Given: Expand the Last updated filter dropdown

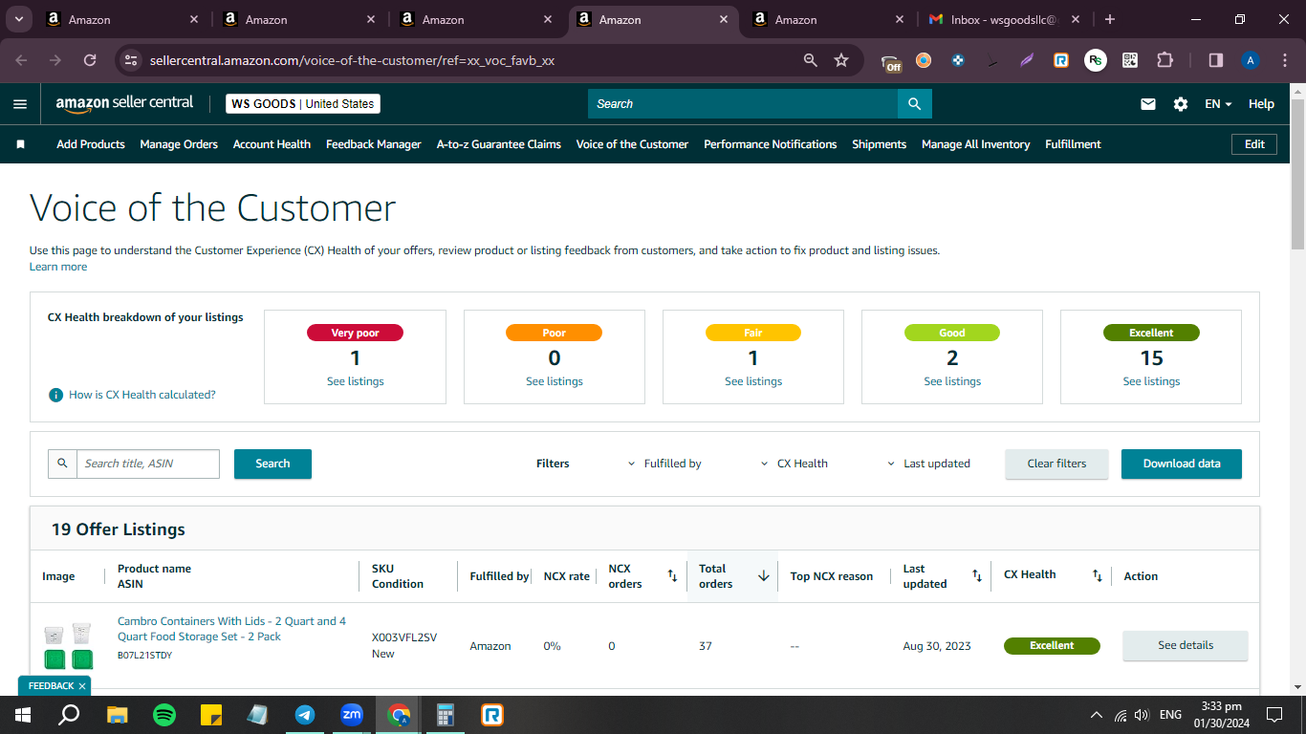Looking at the screenshot, I should [929, 464].
